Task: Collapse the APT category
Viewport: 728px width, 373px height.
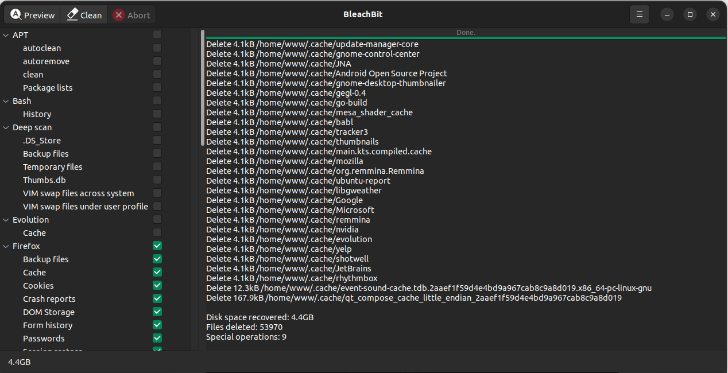Action: click(6, 35)
